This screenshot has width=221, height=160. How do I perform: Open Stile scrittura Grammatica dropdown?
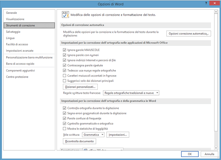tap(93, 135)
